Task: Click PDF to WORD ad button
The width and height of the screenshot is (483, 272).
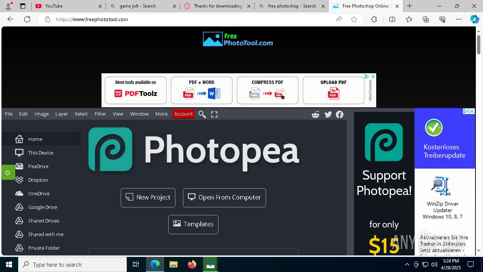Action: [x=202, y=90]
